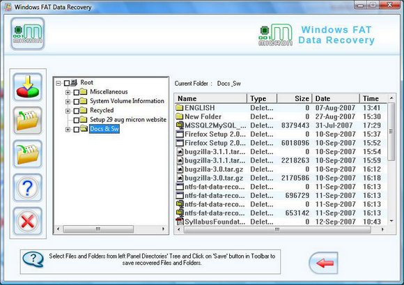Click the speech bubble help icon
The height and width of the screenshot is (285, 404).
coord(33,259)
